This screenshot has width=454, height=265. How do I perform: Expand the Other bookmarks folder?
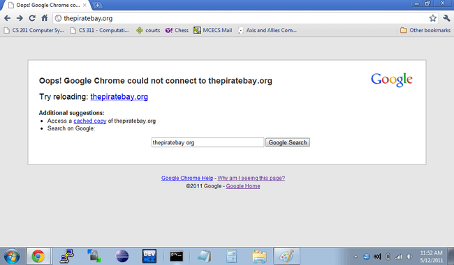(x=425, y=31)
